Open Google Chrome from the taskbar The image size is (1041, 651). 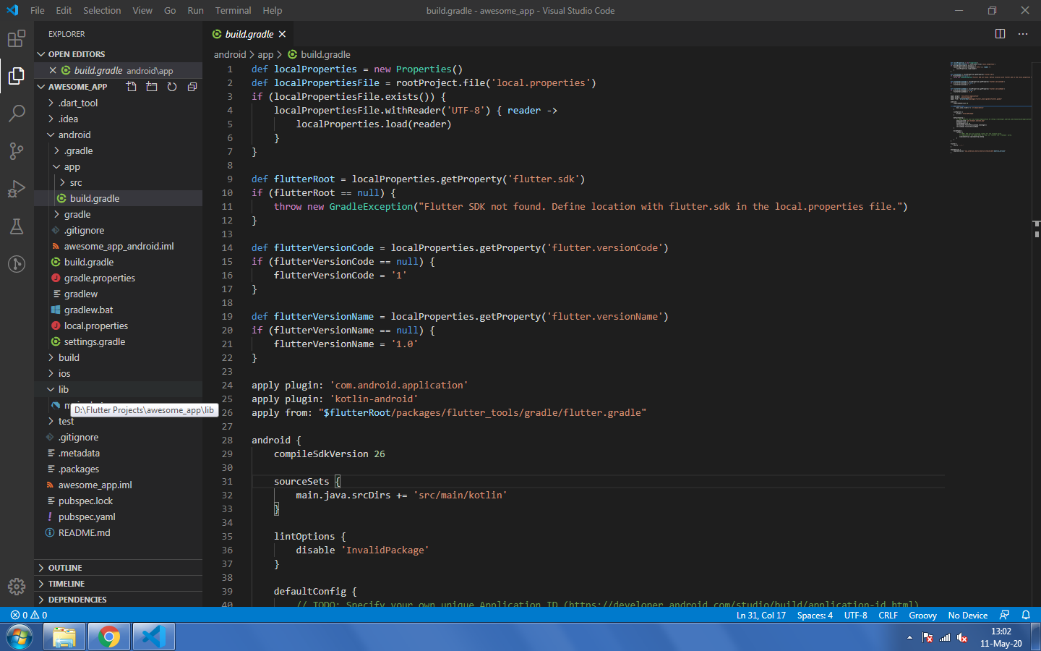109,637
